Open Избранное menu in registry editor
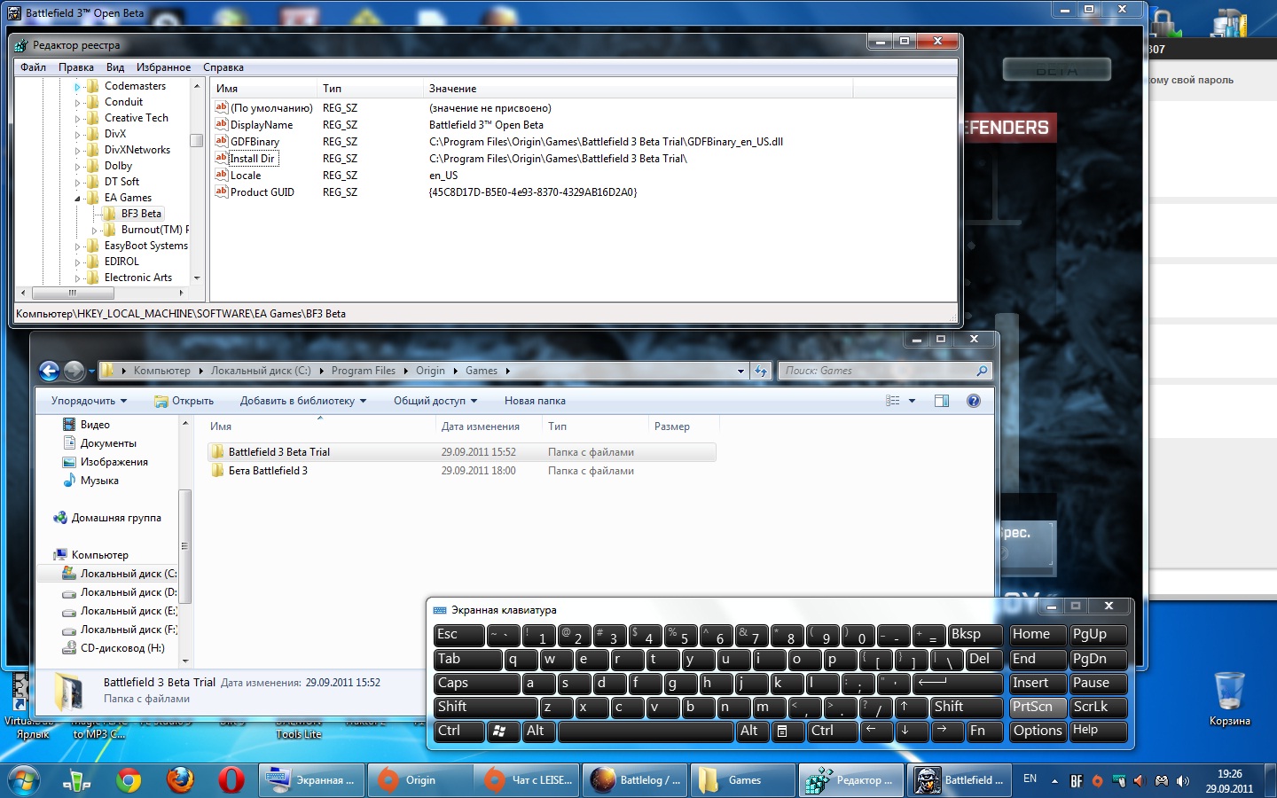 click(x=163, y=67)
